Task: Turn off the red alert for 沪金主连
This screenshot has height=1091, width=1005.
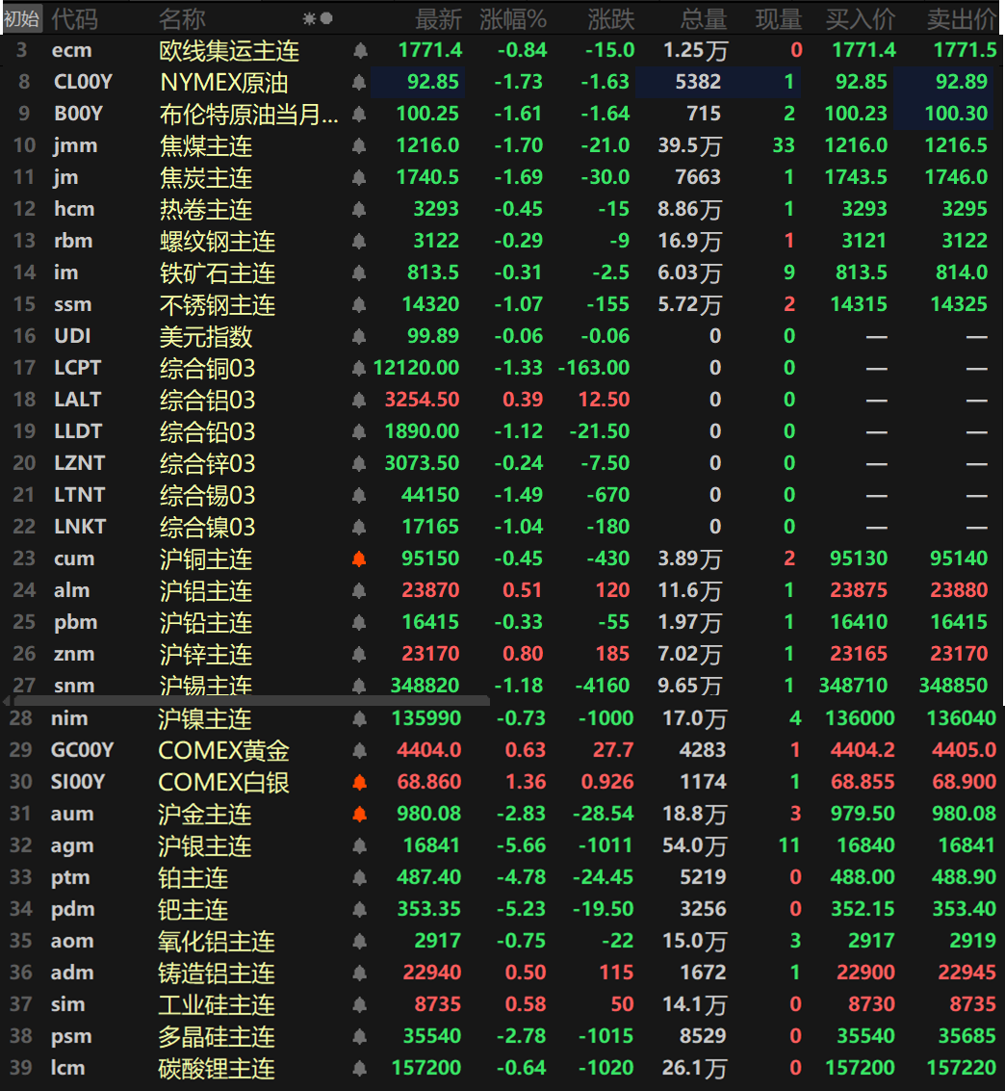Action: point(359,814)
